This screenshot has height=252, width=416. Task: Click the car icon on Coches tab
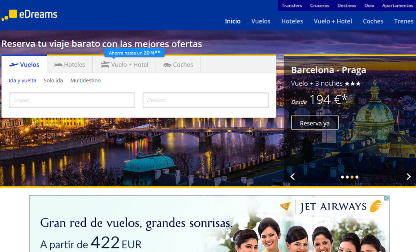click(167, 65)
